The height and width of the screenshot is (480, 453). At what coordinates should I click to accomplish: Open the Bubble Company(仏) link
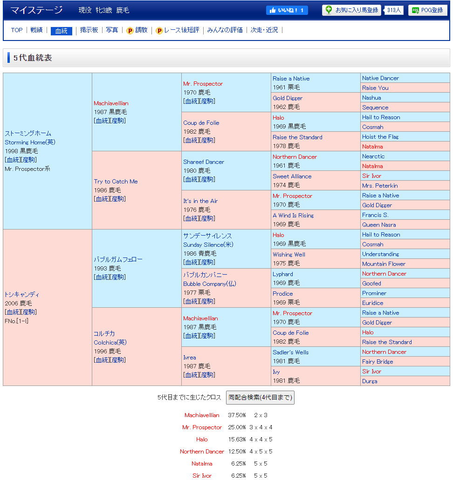210,284
